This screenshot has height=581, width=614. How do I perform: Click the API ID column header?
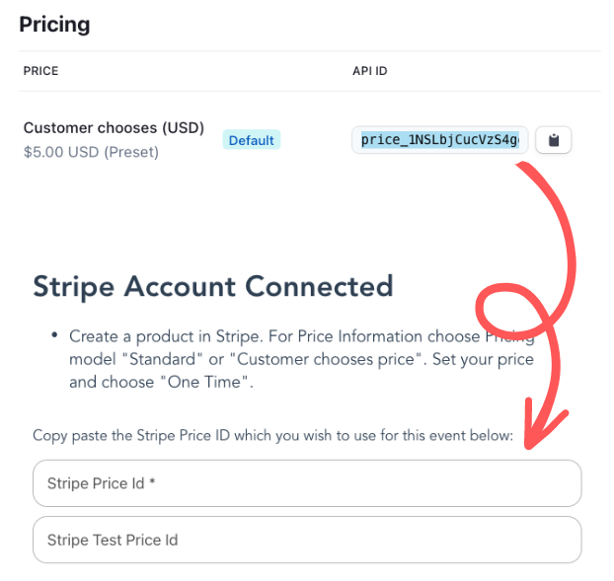(369, 72)
